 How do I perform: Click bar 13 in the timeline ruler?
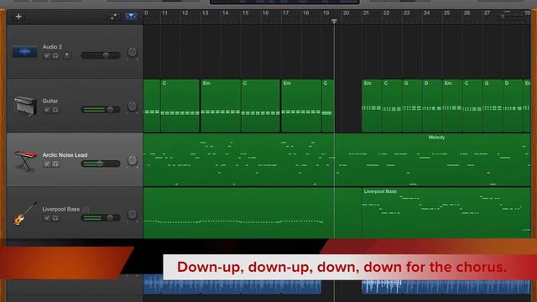click(x=205, y=13)
